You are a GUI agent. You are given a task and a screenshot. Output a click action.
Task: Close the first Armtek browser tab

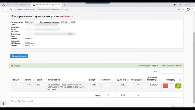click(29, 5)
